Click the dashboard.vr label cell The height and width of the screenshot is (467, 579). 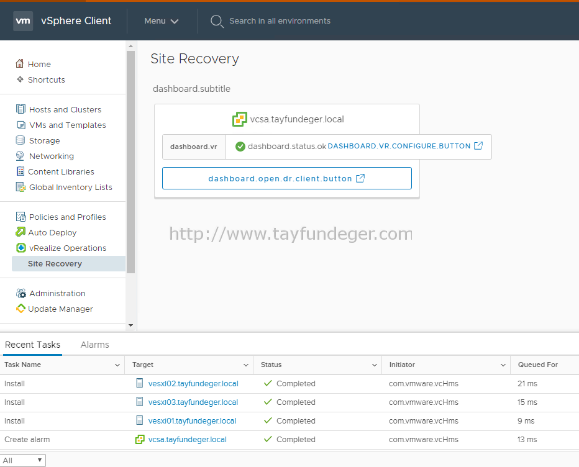(193, 147)
